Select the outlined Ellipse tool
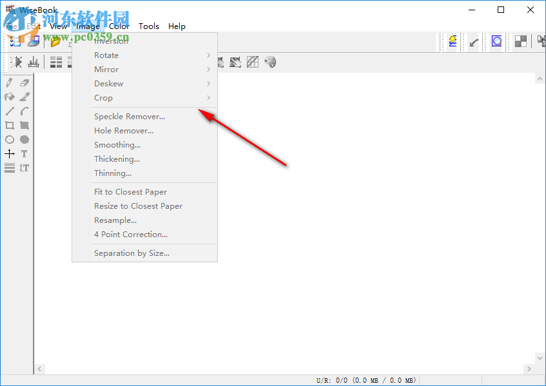 tap(10, 140)
